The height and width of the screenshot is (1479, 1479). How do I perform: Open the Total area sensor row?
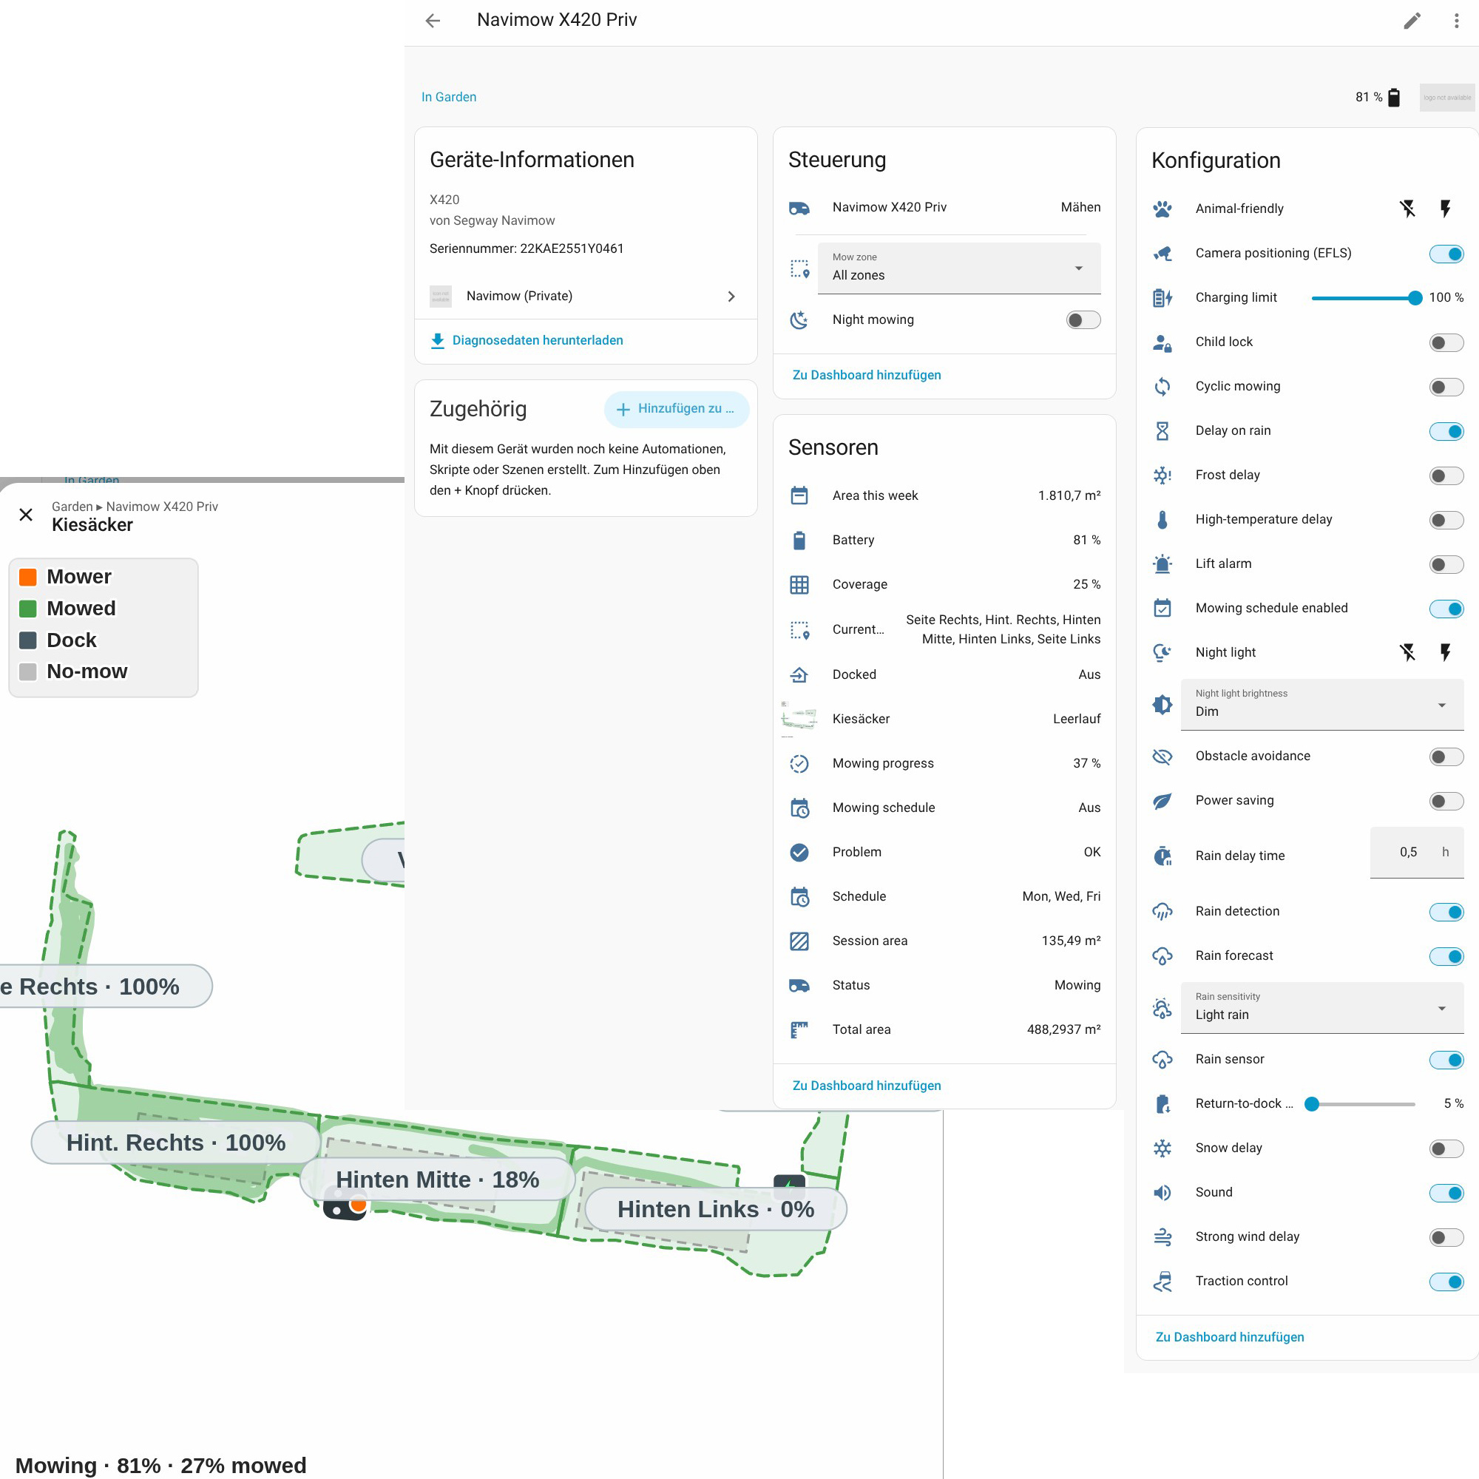[944, 1029]
